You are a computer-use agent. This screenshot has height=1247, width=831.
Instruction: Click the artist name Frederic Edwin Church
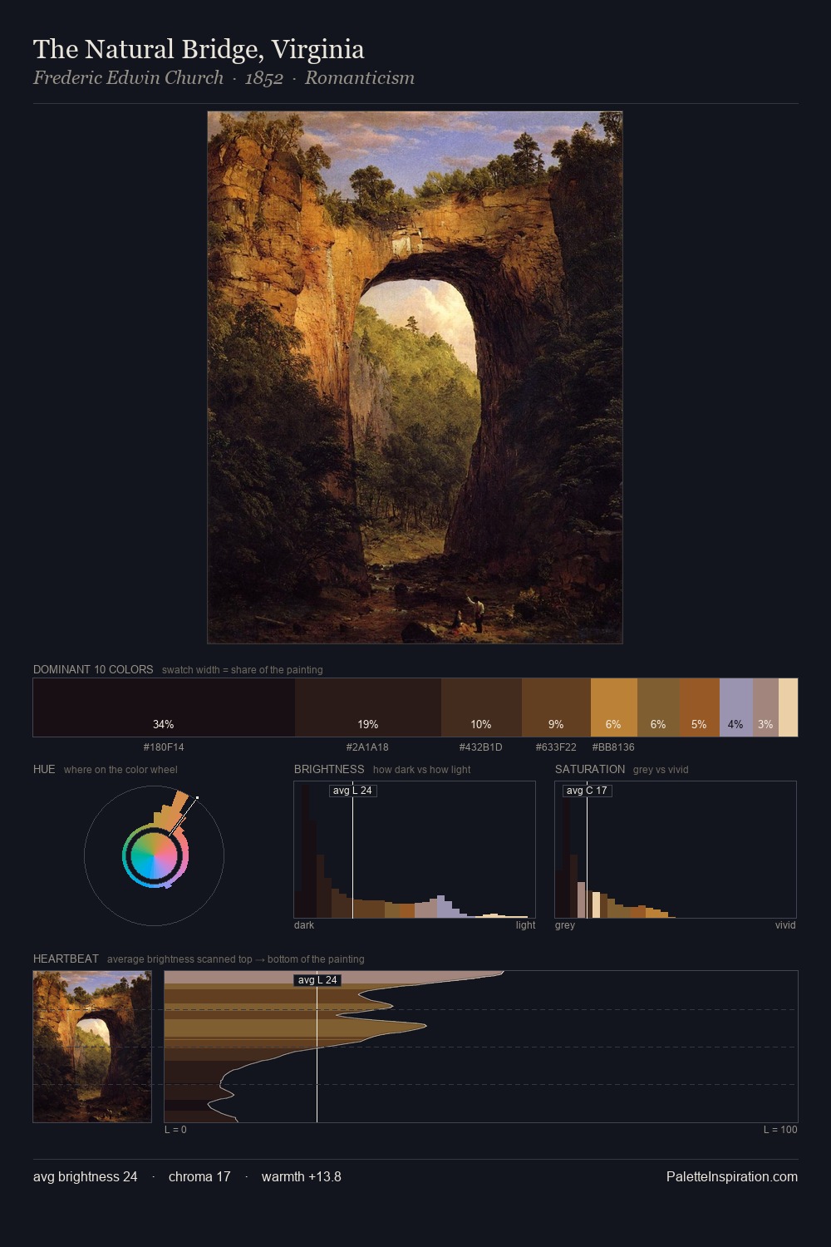pos(128,78)
